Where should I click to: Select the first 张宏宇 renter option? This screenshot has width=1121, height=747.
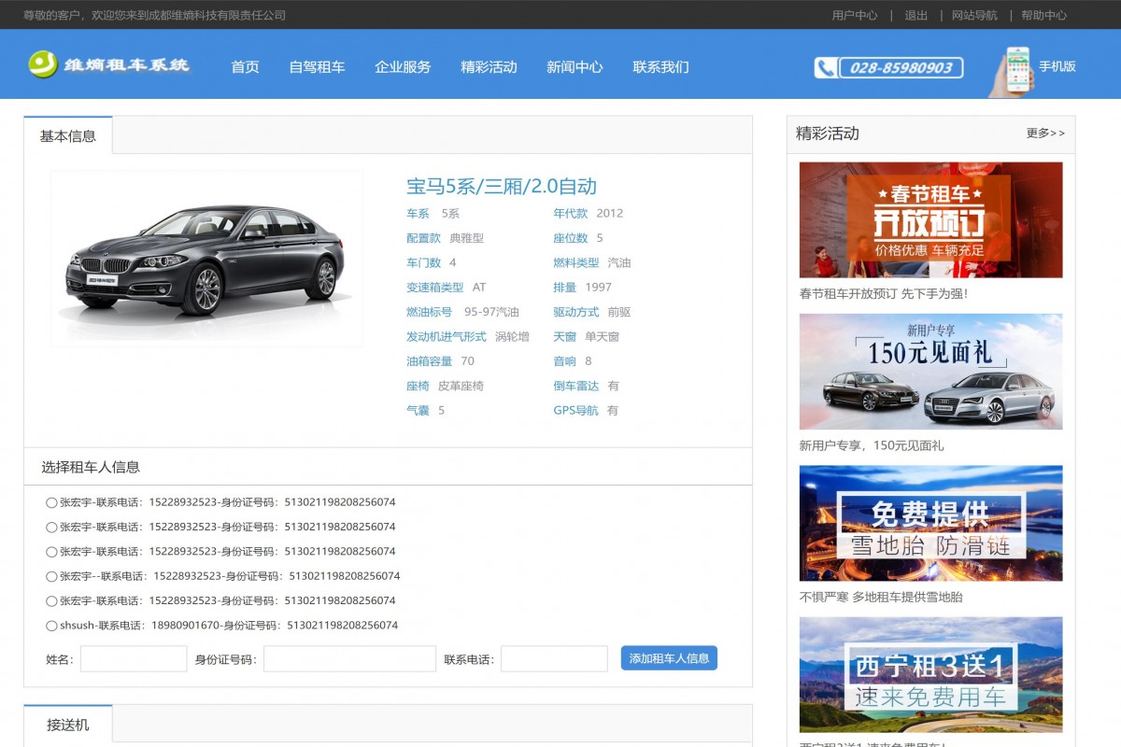(x=51, y=501)
